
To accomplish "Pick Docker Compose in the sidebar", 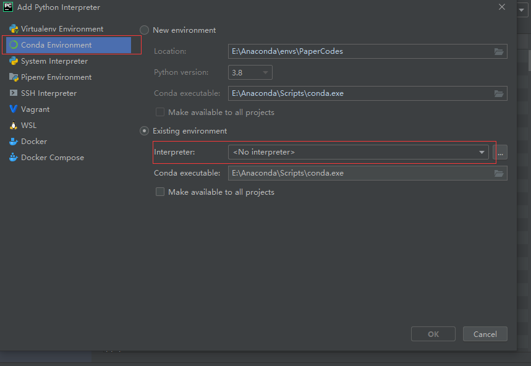I will pos(69,158).
